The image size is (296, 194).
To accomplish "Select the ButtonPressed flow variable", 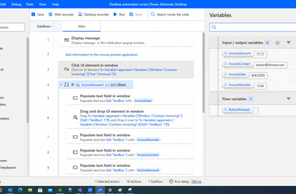I will [x=238, y=110].
